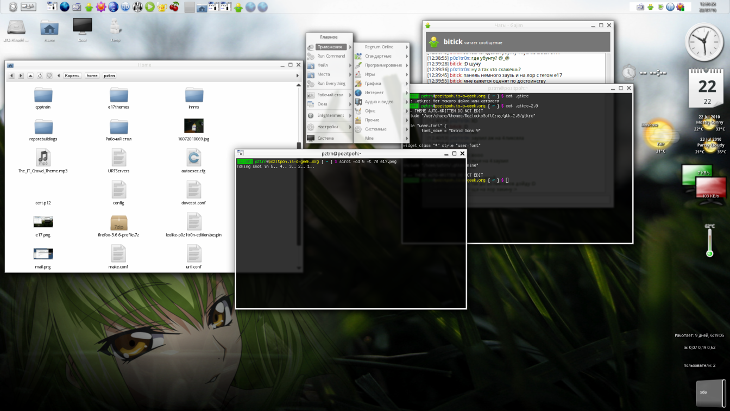Click bitick avatar in Gajim chat header
Viewport: 730px width, 411px height.
(x=433, y=42)
